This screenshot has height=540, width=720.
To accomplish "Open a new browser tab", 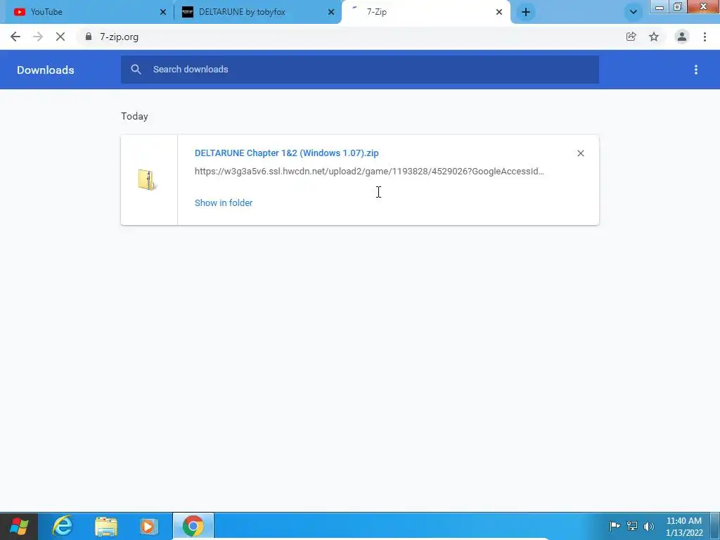I will pos(526,12).
